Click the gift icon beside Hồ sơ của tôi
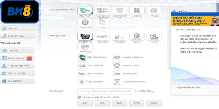The image size is (219, 109). click(x=29, y=58)
